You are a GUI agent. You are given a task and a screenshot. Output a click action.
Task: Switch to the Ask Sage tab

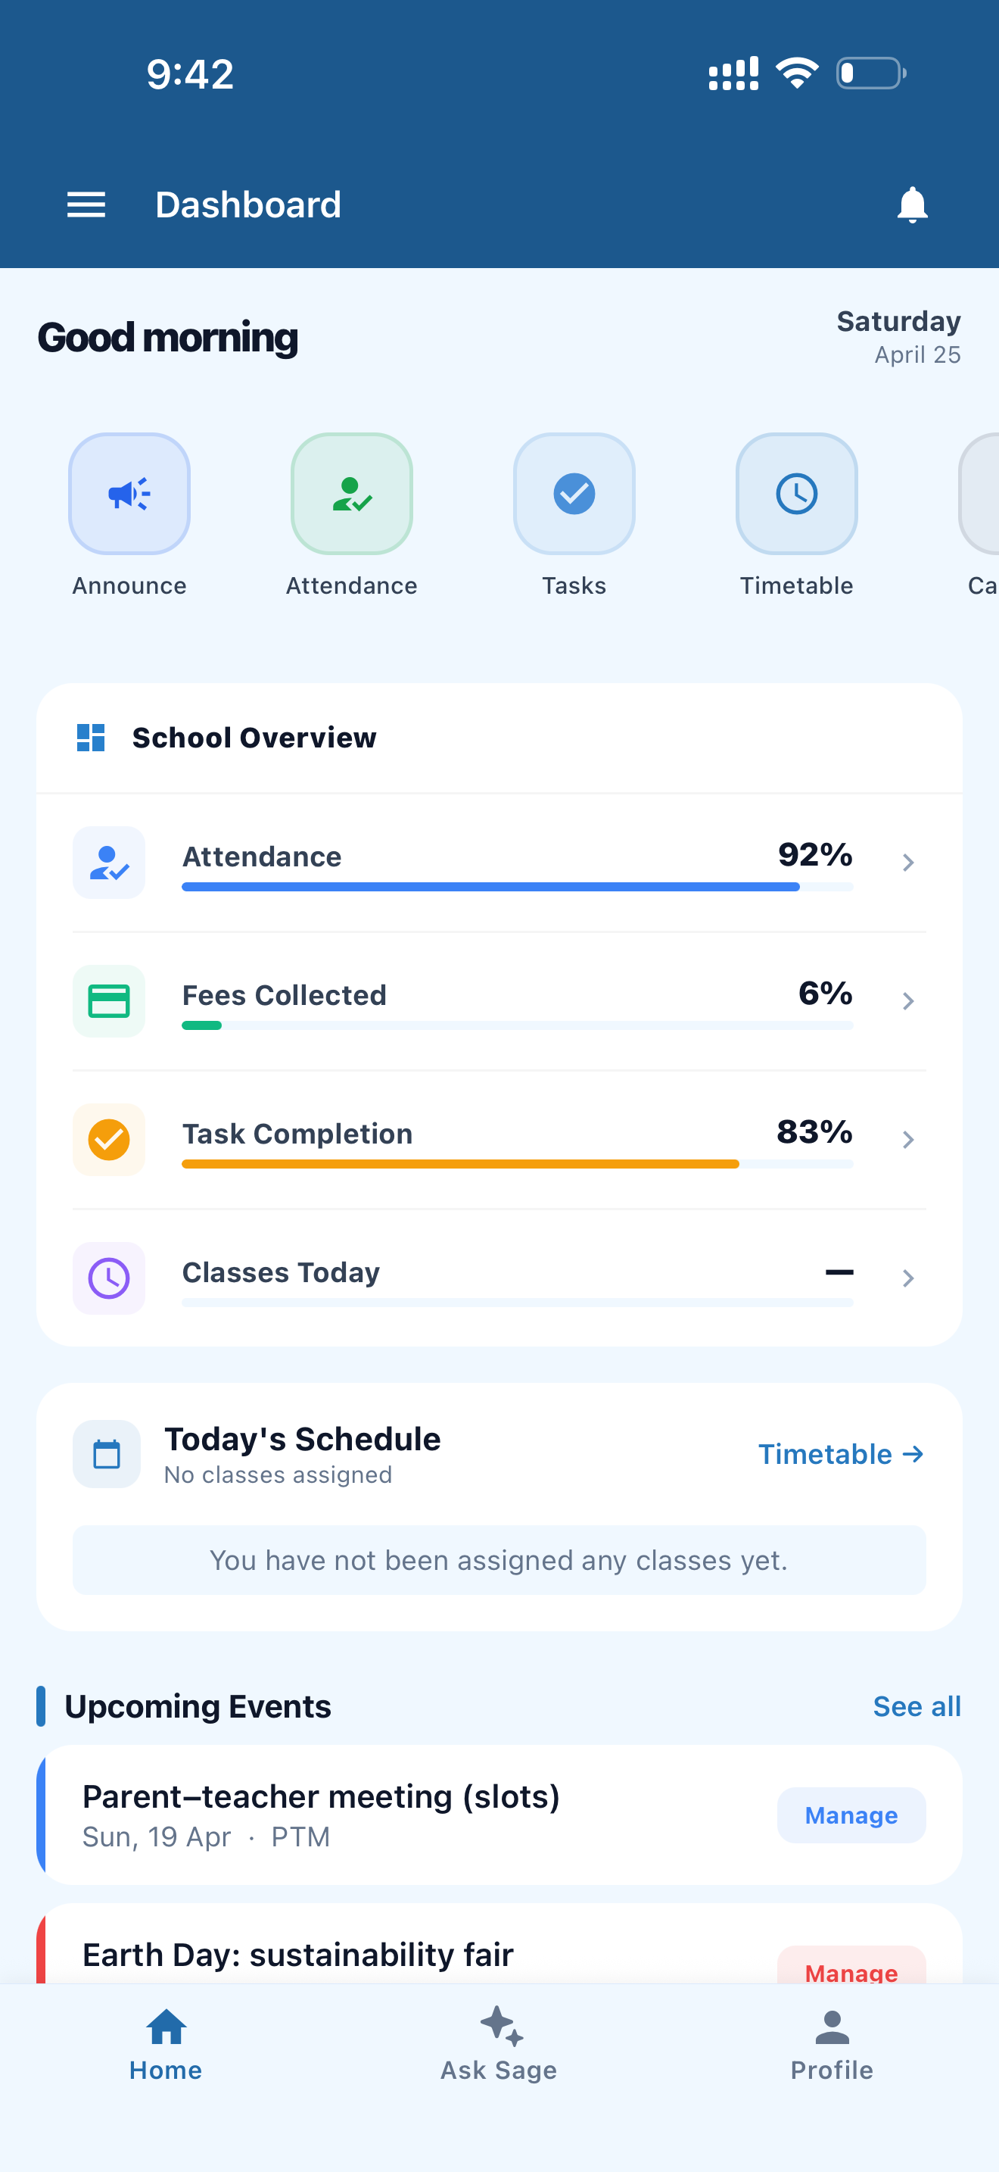[499, 2045]
